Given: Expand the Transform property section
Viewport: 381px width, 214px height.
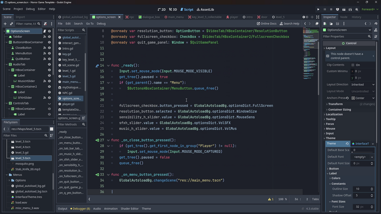Looking at the screenshot, I should [335, 104].
